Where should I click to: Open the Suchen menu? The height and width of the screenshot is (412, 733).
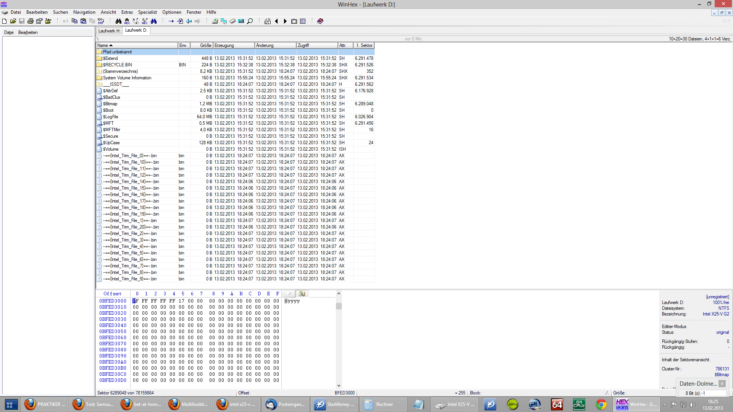[60, 12]
